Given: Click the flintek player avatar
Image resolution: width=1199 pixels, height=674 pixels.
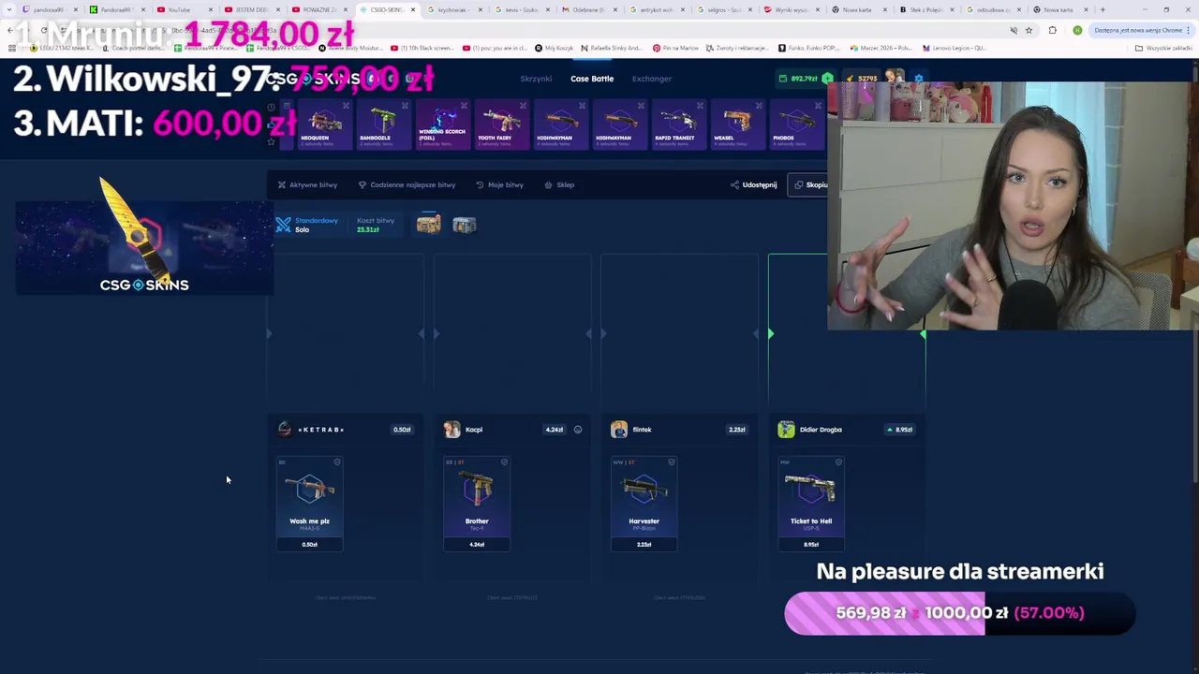Looking at the screenshot, I should [x=619, y=430].
